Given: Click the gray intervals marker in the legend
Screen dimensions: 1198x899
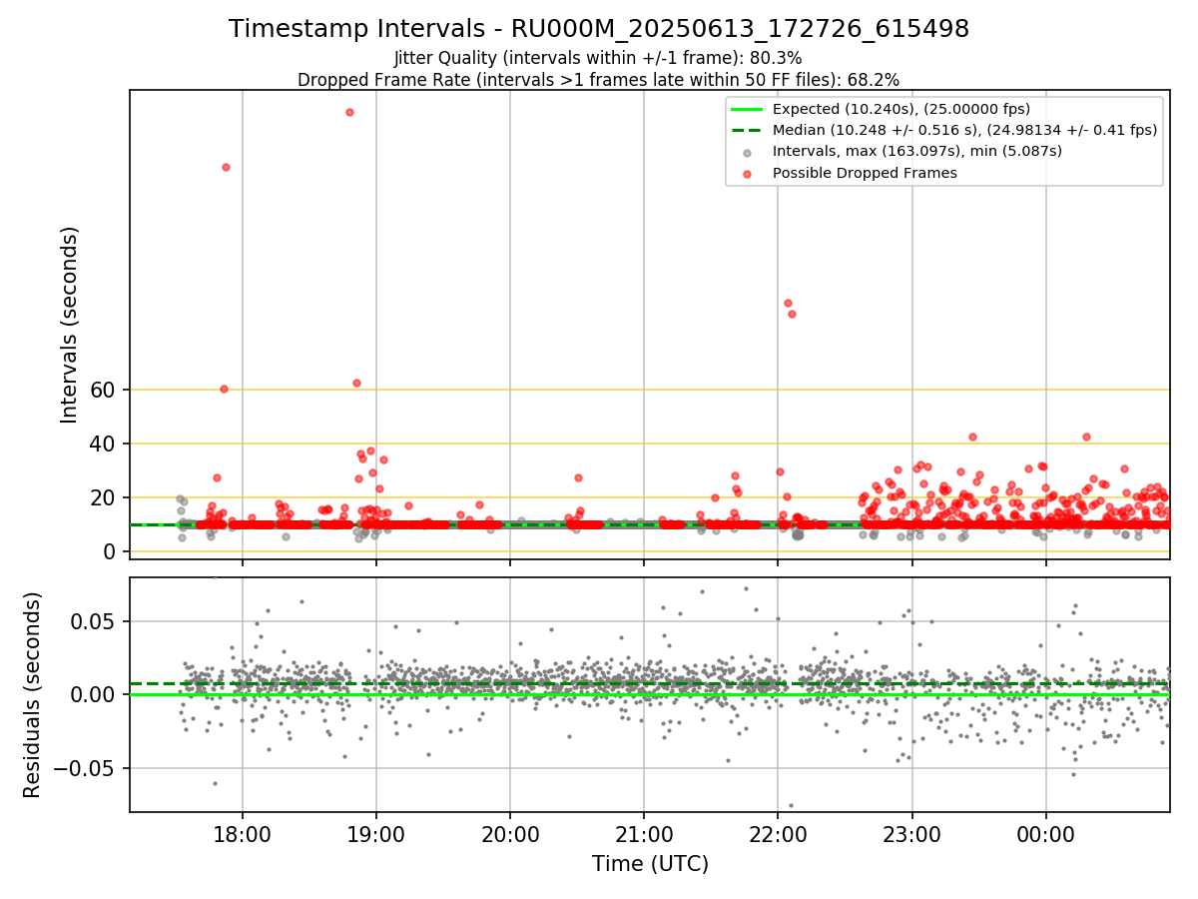Looking at the screenshot, I should (747, 153).
